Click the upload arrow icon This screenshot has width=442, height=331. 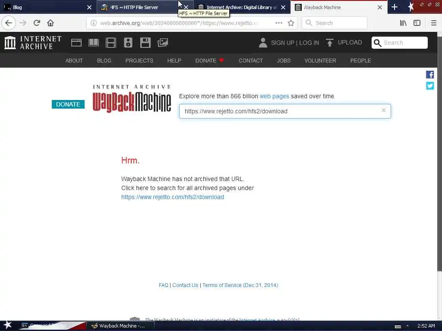(x=329, y=43)
